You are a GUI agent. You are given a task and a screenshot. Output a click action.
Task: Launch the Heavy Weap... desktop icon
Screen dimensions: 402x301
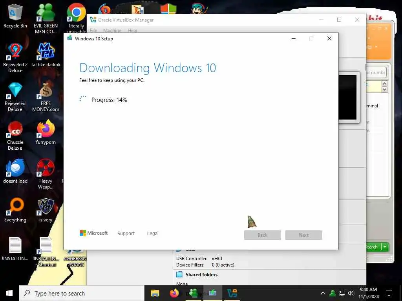[46, 174]
